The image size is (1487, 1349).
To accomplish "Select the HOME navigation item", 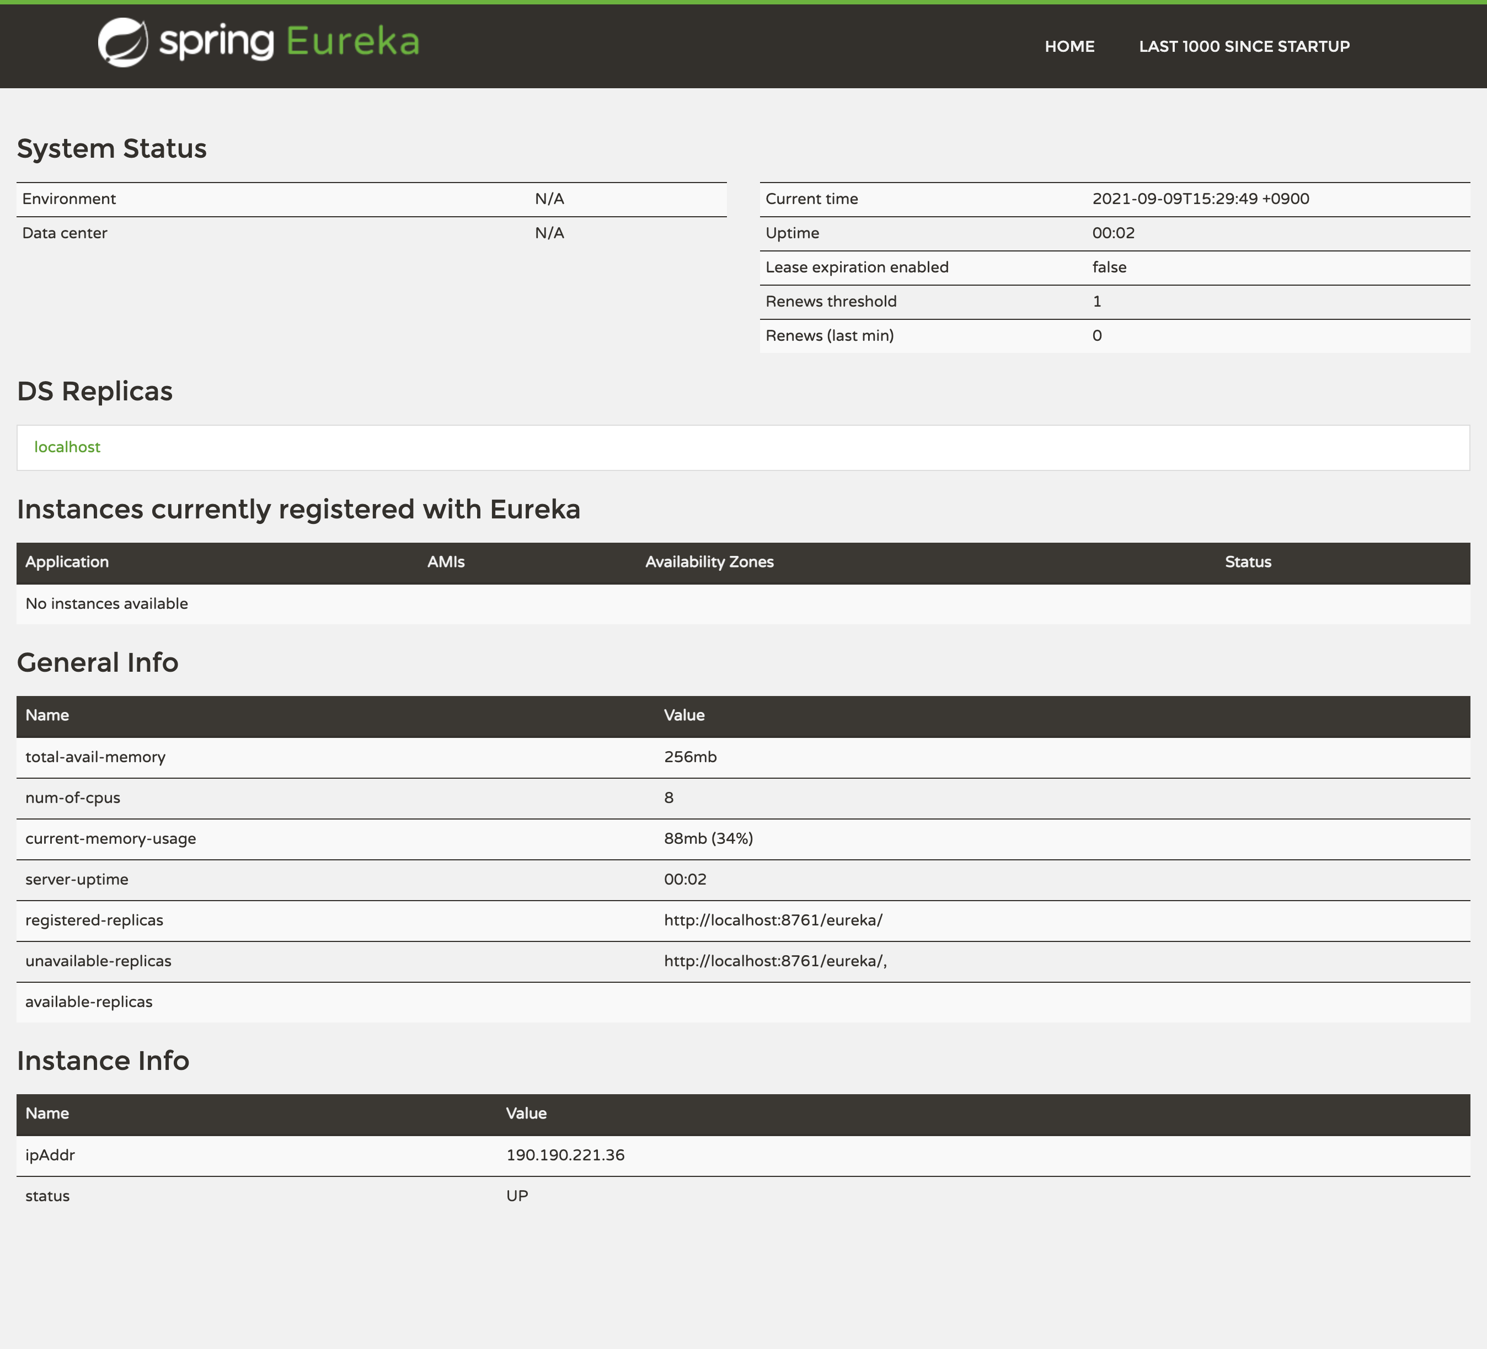I will [1069, 46].
